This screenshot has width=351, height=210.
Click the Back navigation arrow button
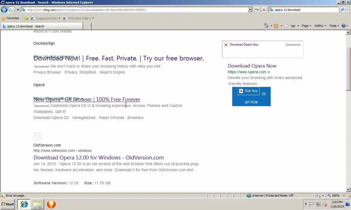(4, 10)
